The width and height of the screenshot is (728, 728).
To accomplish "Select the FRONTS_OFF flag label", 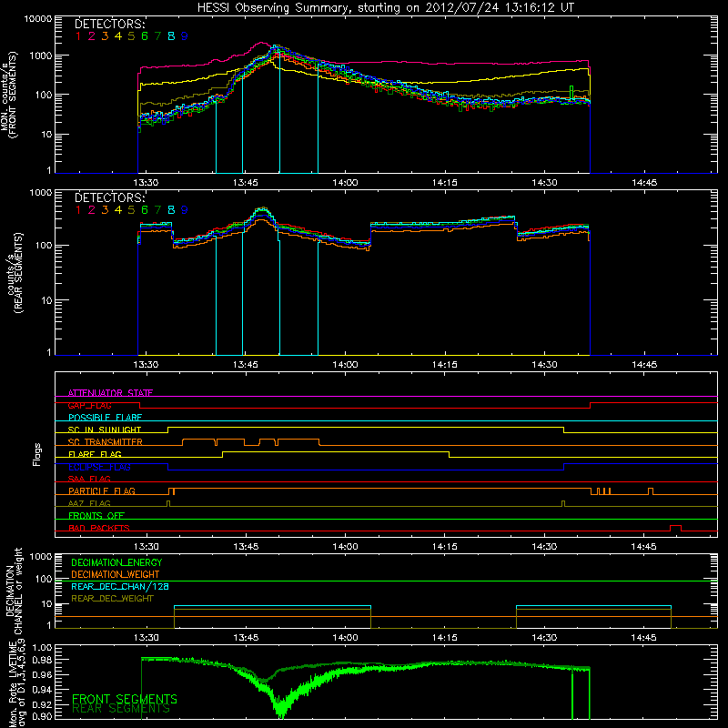I will pyautogui.click(x=96, y=515).
